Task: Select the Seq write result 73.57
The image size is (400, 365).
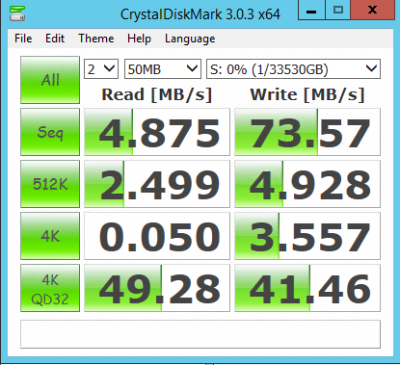Action: (x=307, y=132)
